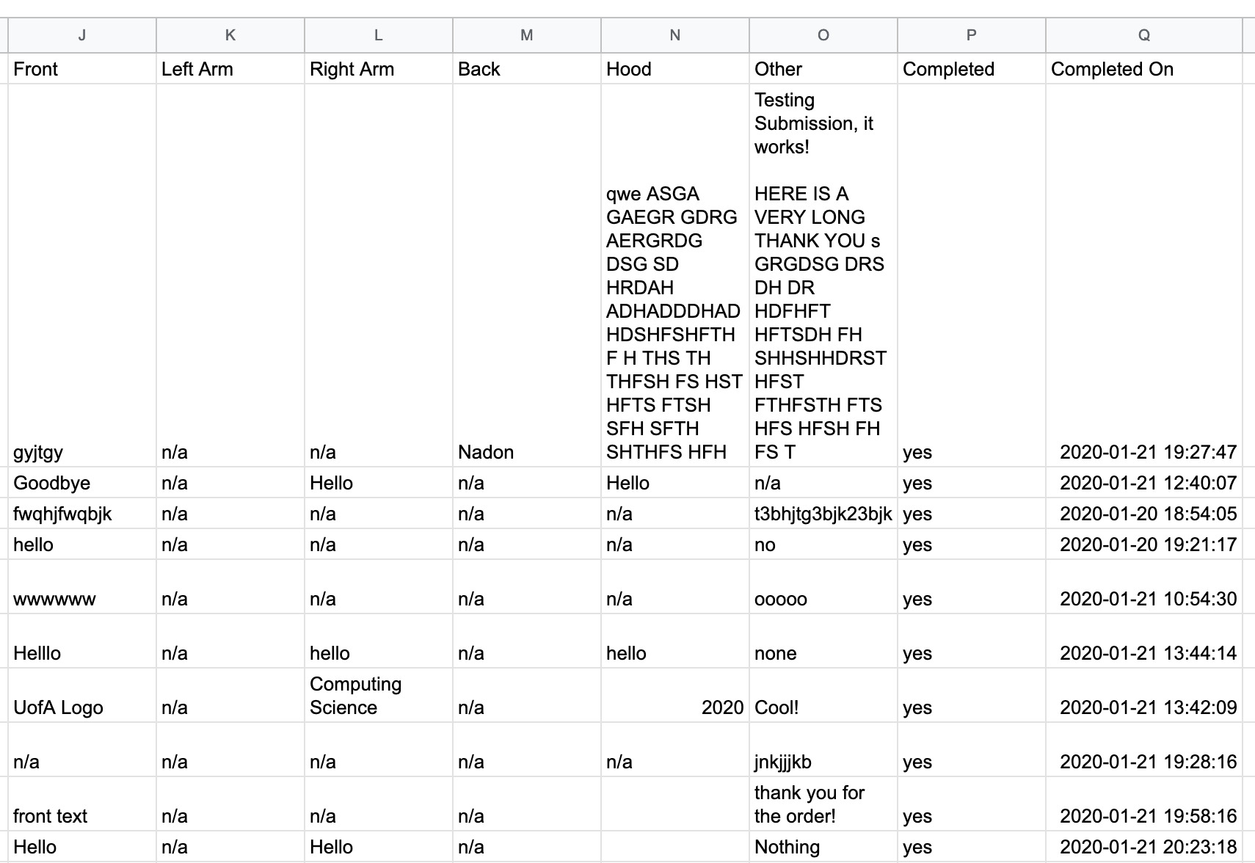Select the "UofA Logo" cell

81,707
